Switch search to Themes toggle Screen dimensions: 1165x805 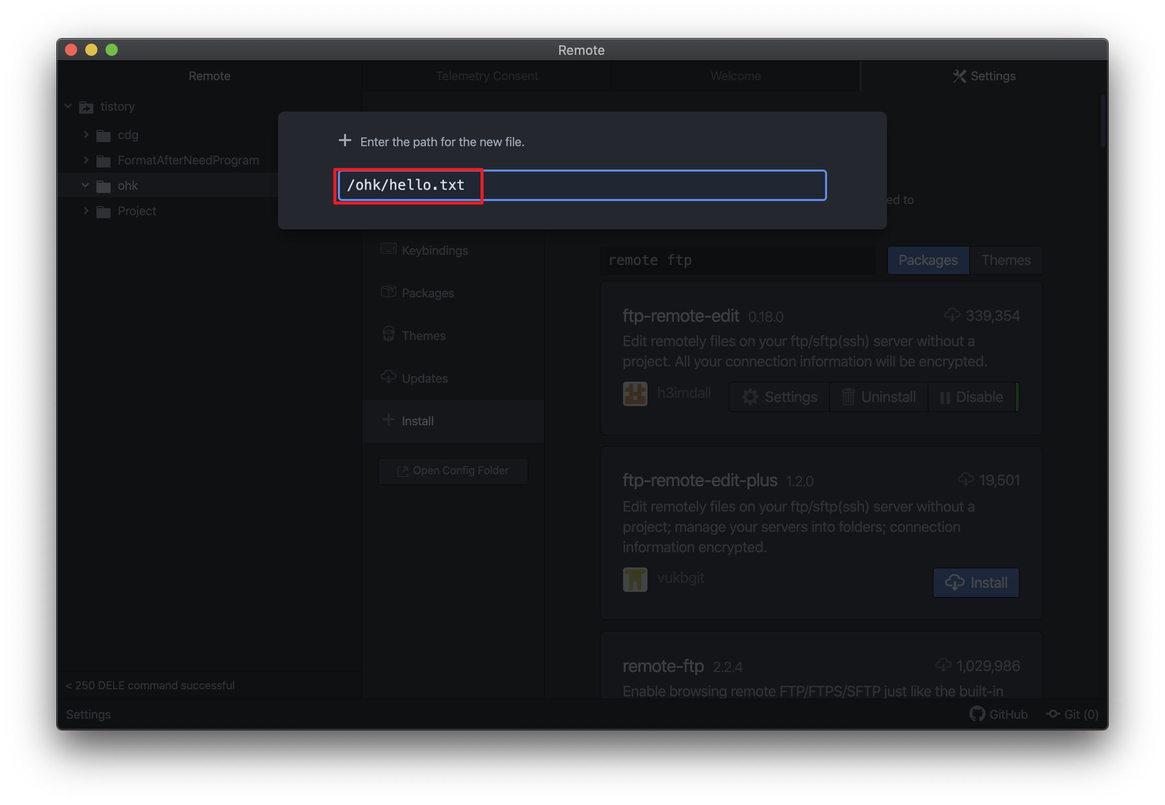point(1006,260)
